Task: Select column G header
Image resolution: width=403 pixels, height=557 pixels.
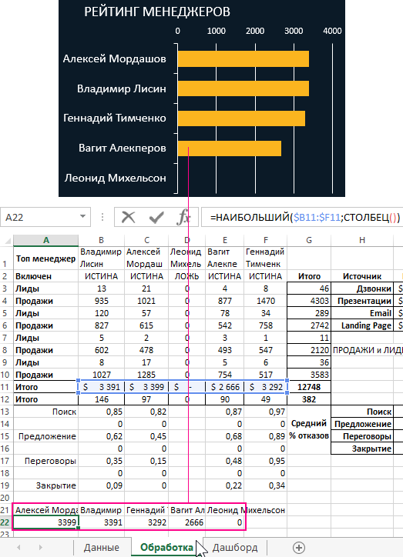Action: pos(309,241)
